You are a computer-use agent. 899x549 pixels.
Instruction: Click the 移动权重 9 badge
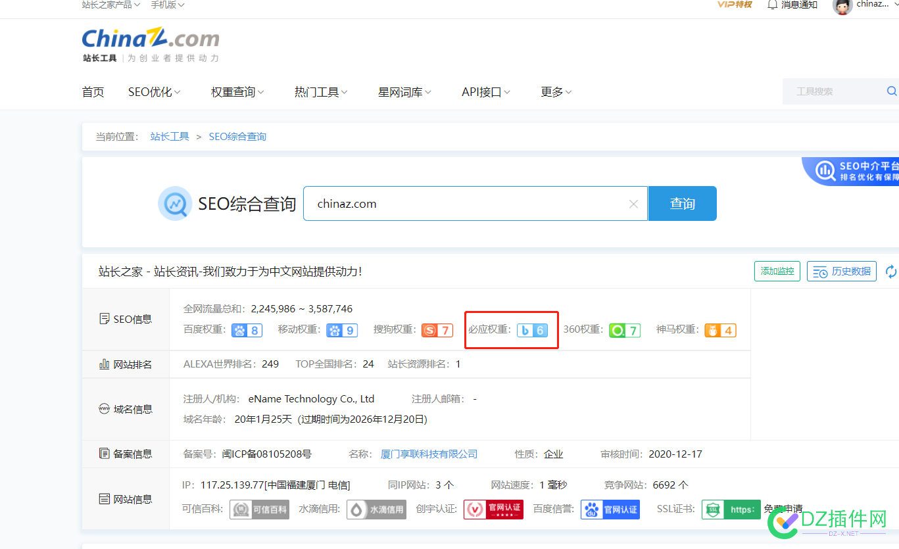click(342, 330)
